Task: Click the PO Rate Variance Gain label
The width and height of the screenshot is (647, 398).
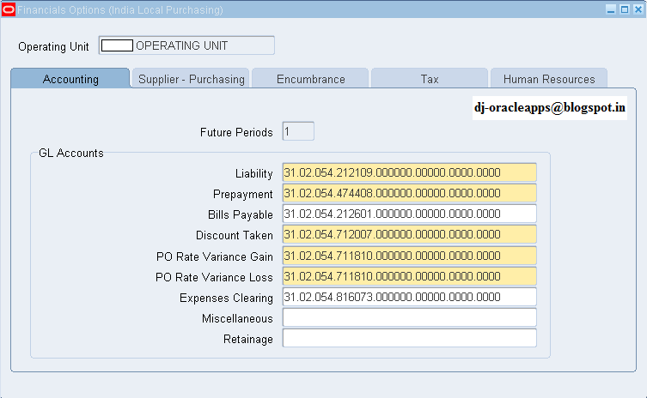Action: point(215,256)
